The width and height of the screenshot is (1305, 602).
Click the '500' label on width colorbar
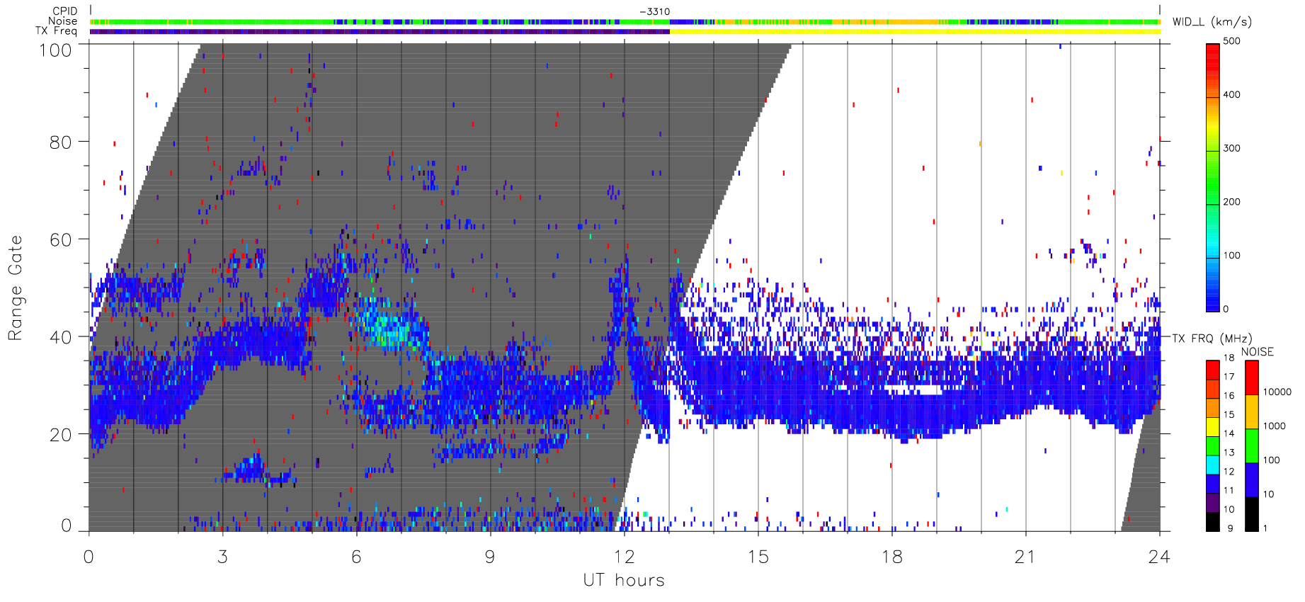coord(1231,41)
